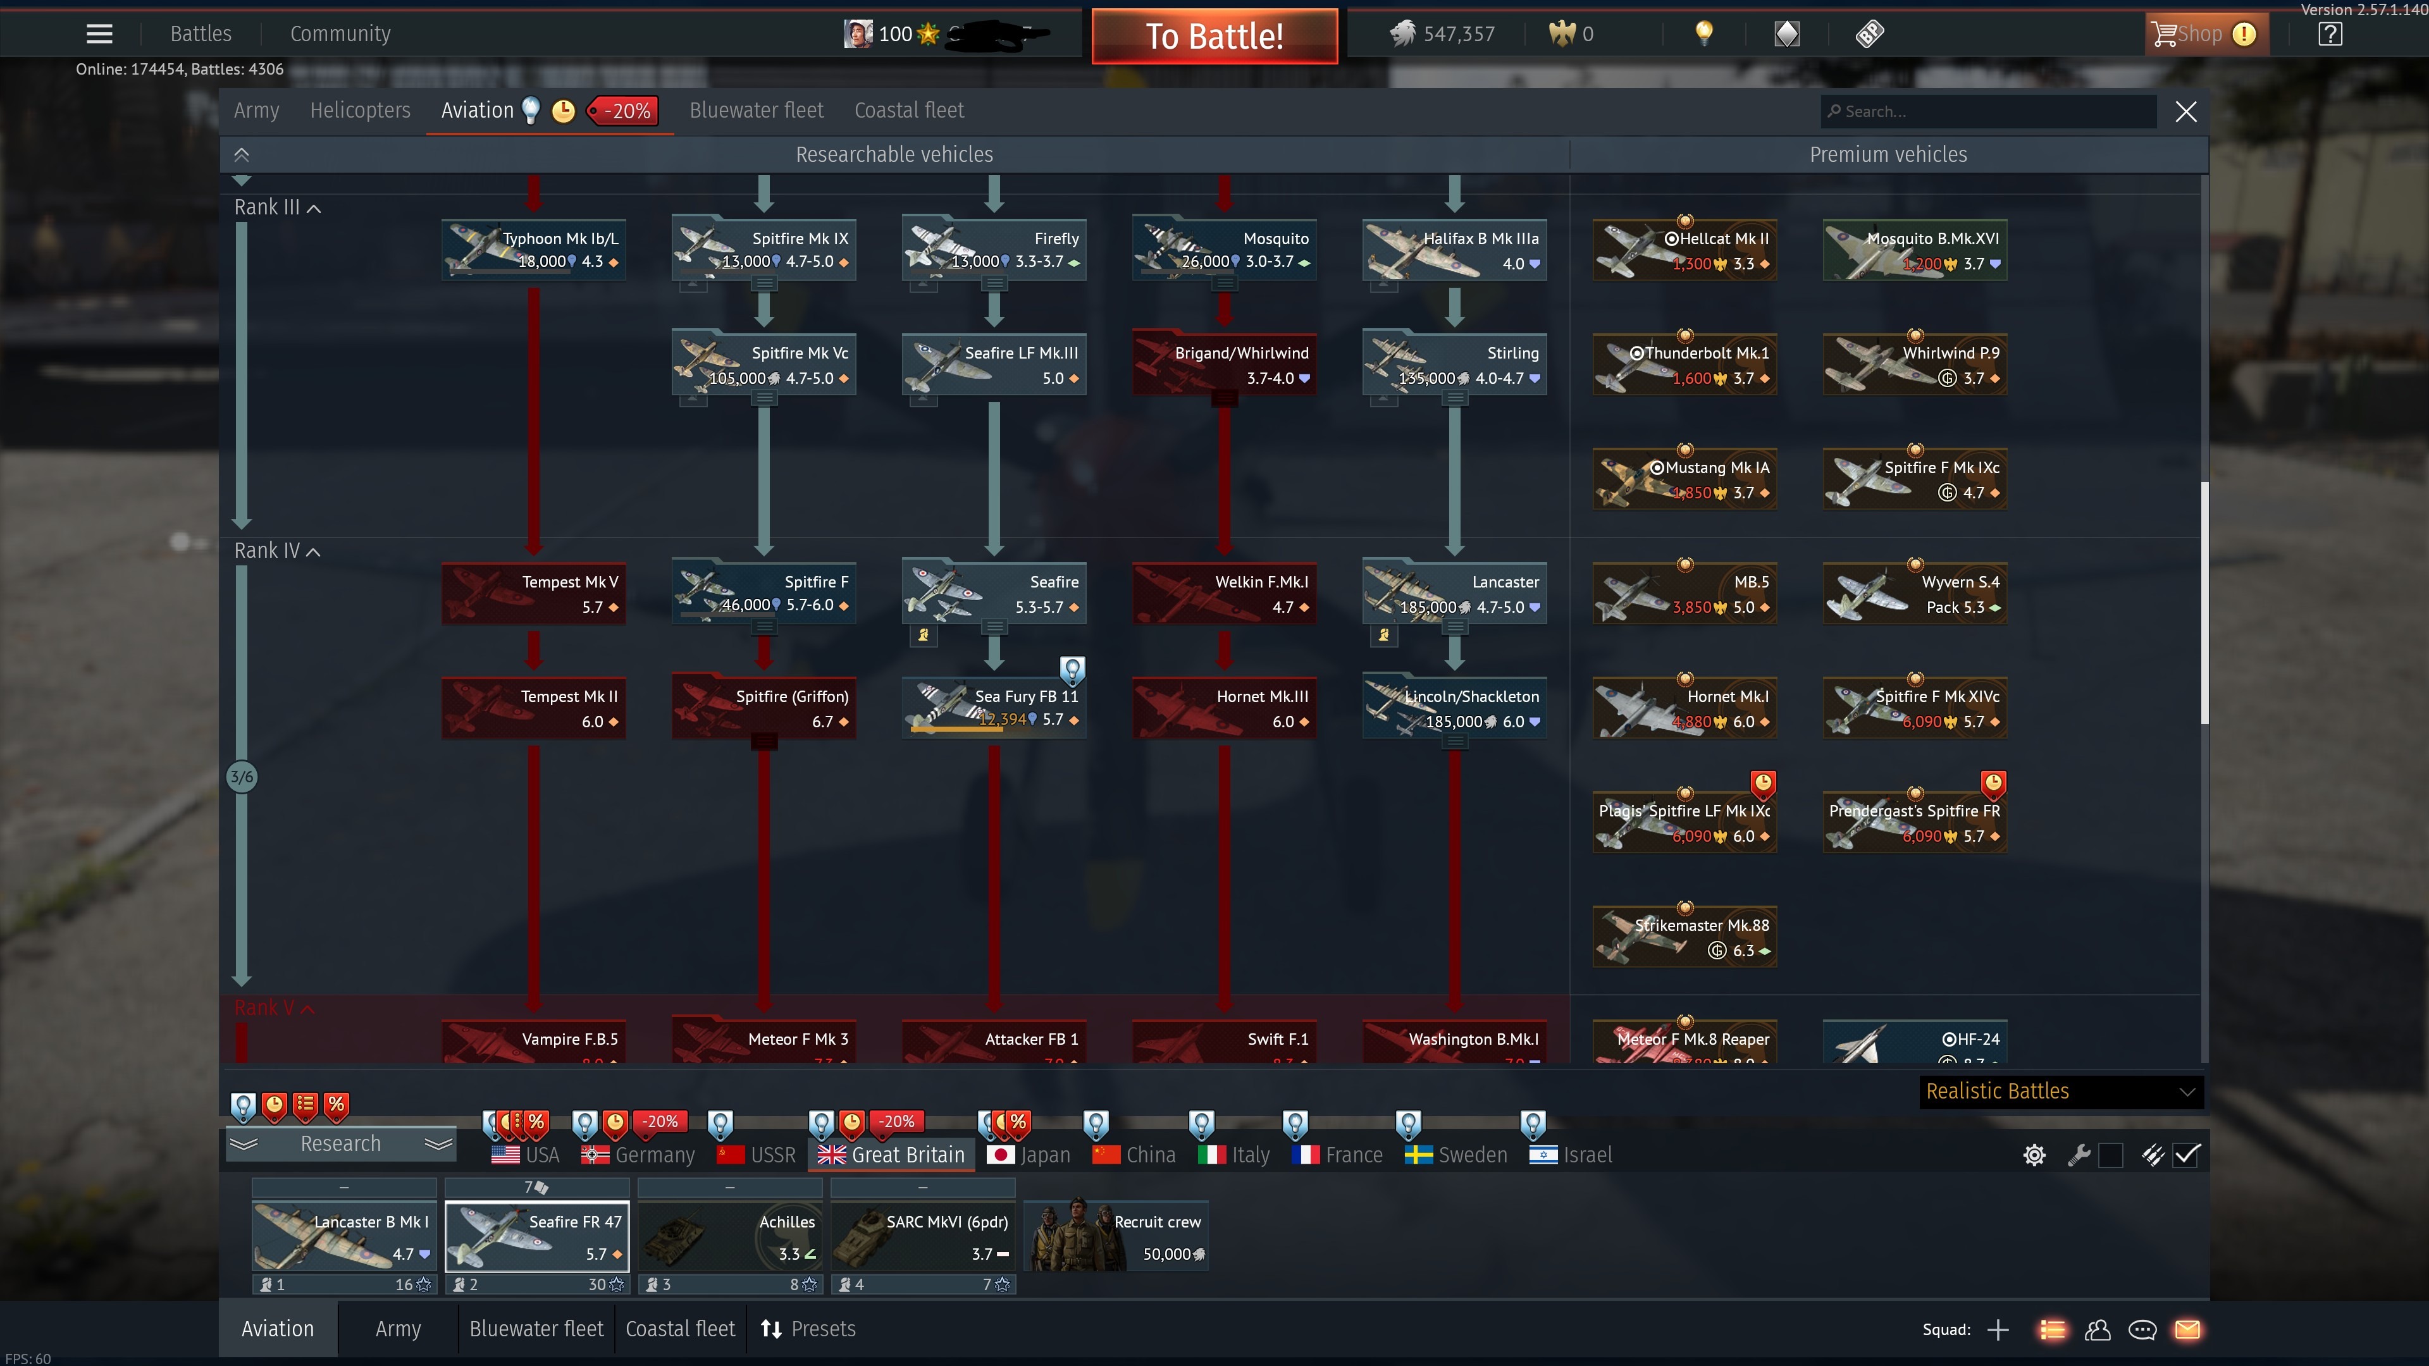Click the auto-refill ammunition icon

2152,1155
